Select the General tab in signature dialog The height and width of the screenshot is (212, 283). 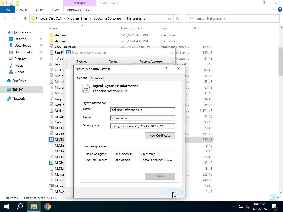click(82, 78)
